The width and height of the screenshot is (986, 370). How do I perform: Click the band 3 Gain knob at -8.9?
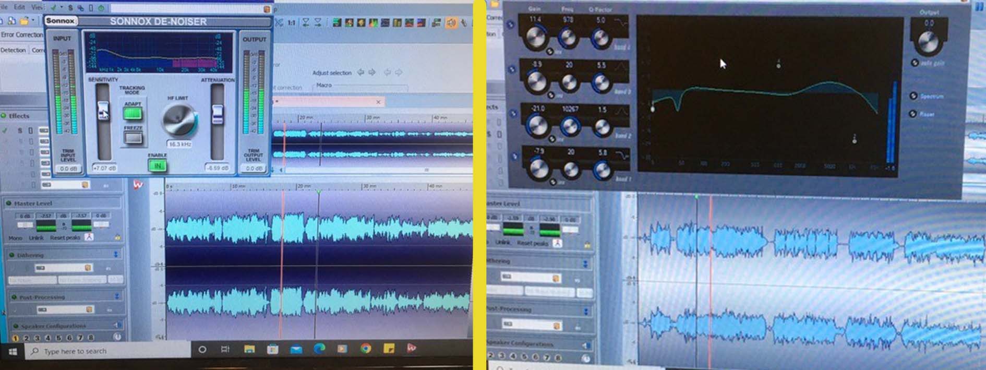tap(536, 82)
